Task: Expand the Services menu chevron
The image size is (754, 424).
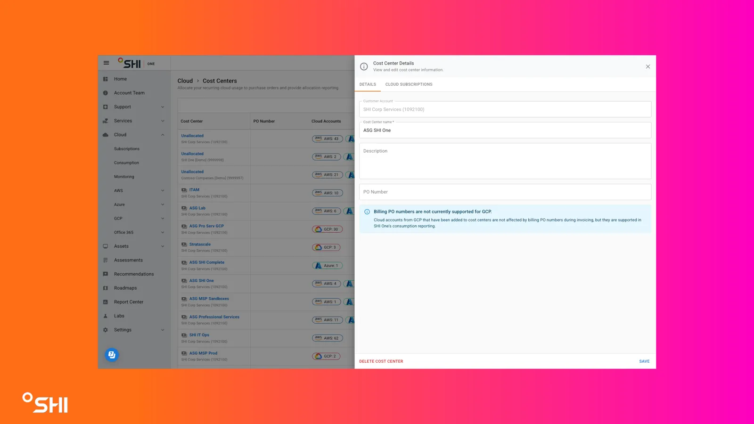Action: click(163, 121)
